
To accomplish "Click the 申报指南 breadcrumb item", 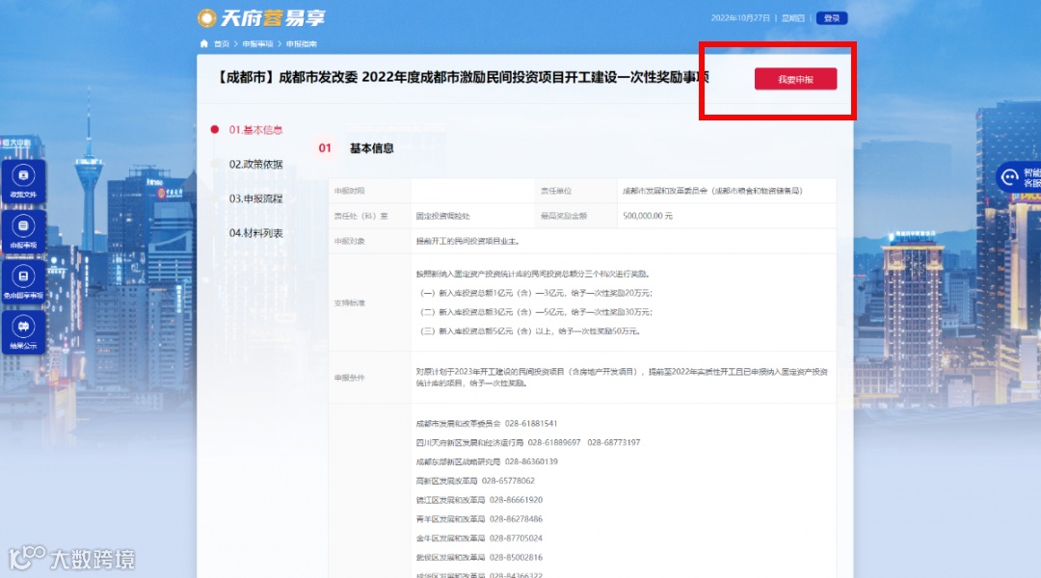I will 302,43.
